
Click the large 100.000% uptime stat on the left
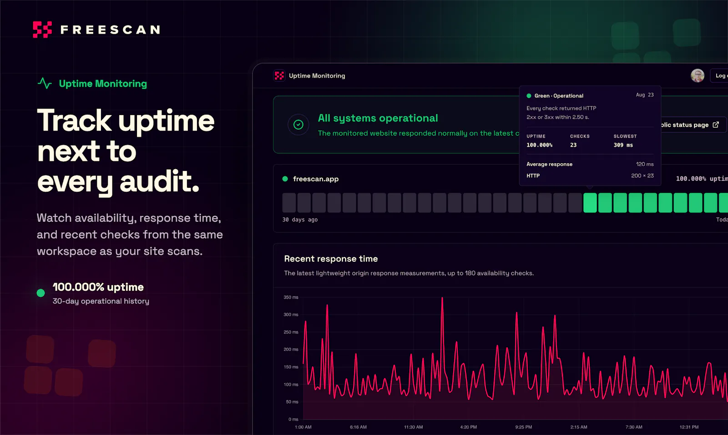(x=98, y=287)
